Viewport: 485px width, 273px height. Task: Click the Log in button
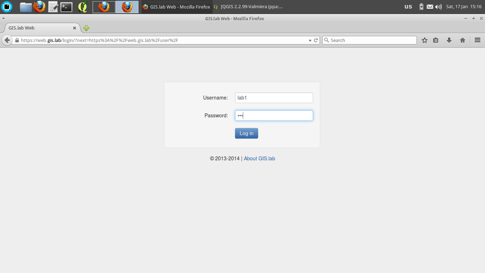click(246, 133)
